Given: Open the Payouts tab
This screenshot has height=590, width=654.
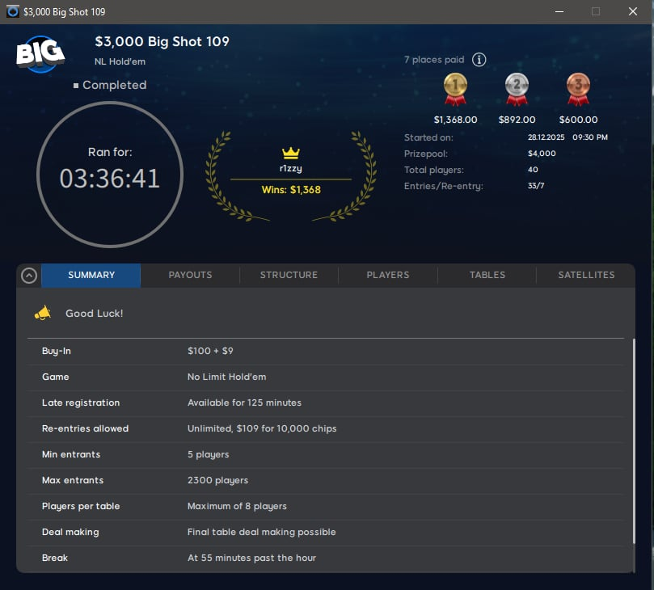Looking at the screenshot, I should (190, 275).
